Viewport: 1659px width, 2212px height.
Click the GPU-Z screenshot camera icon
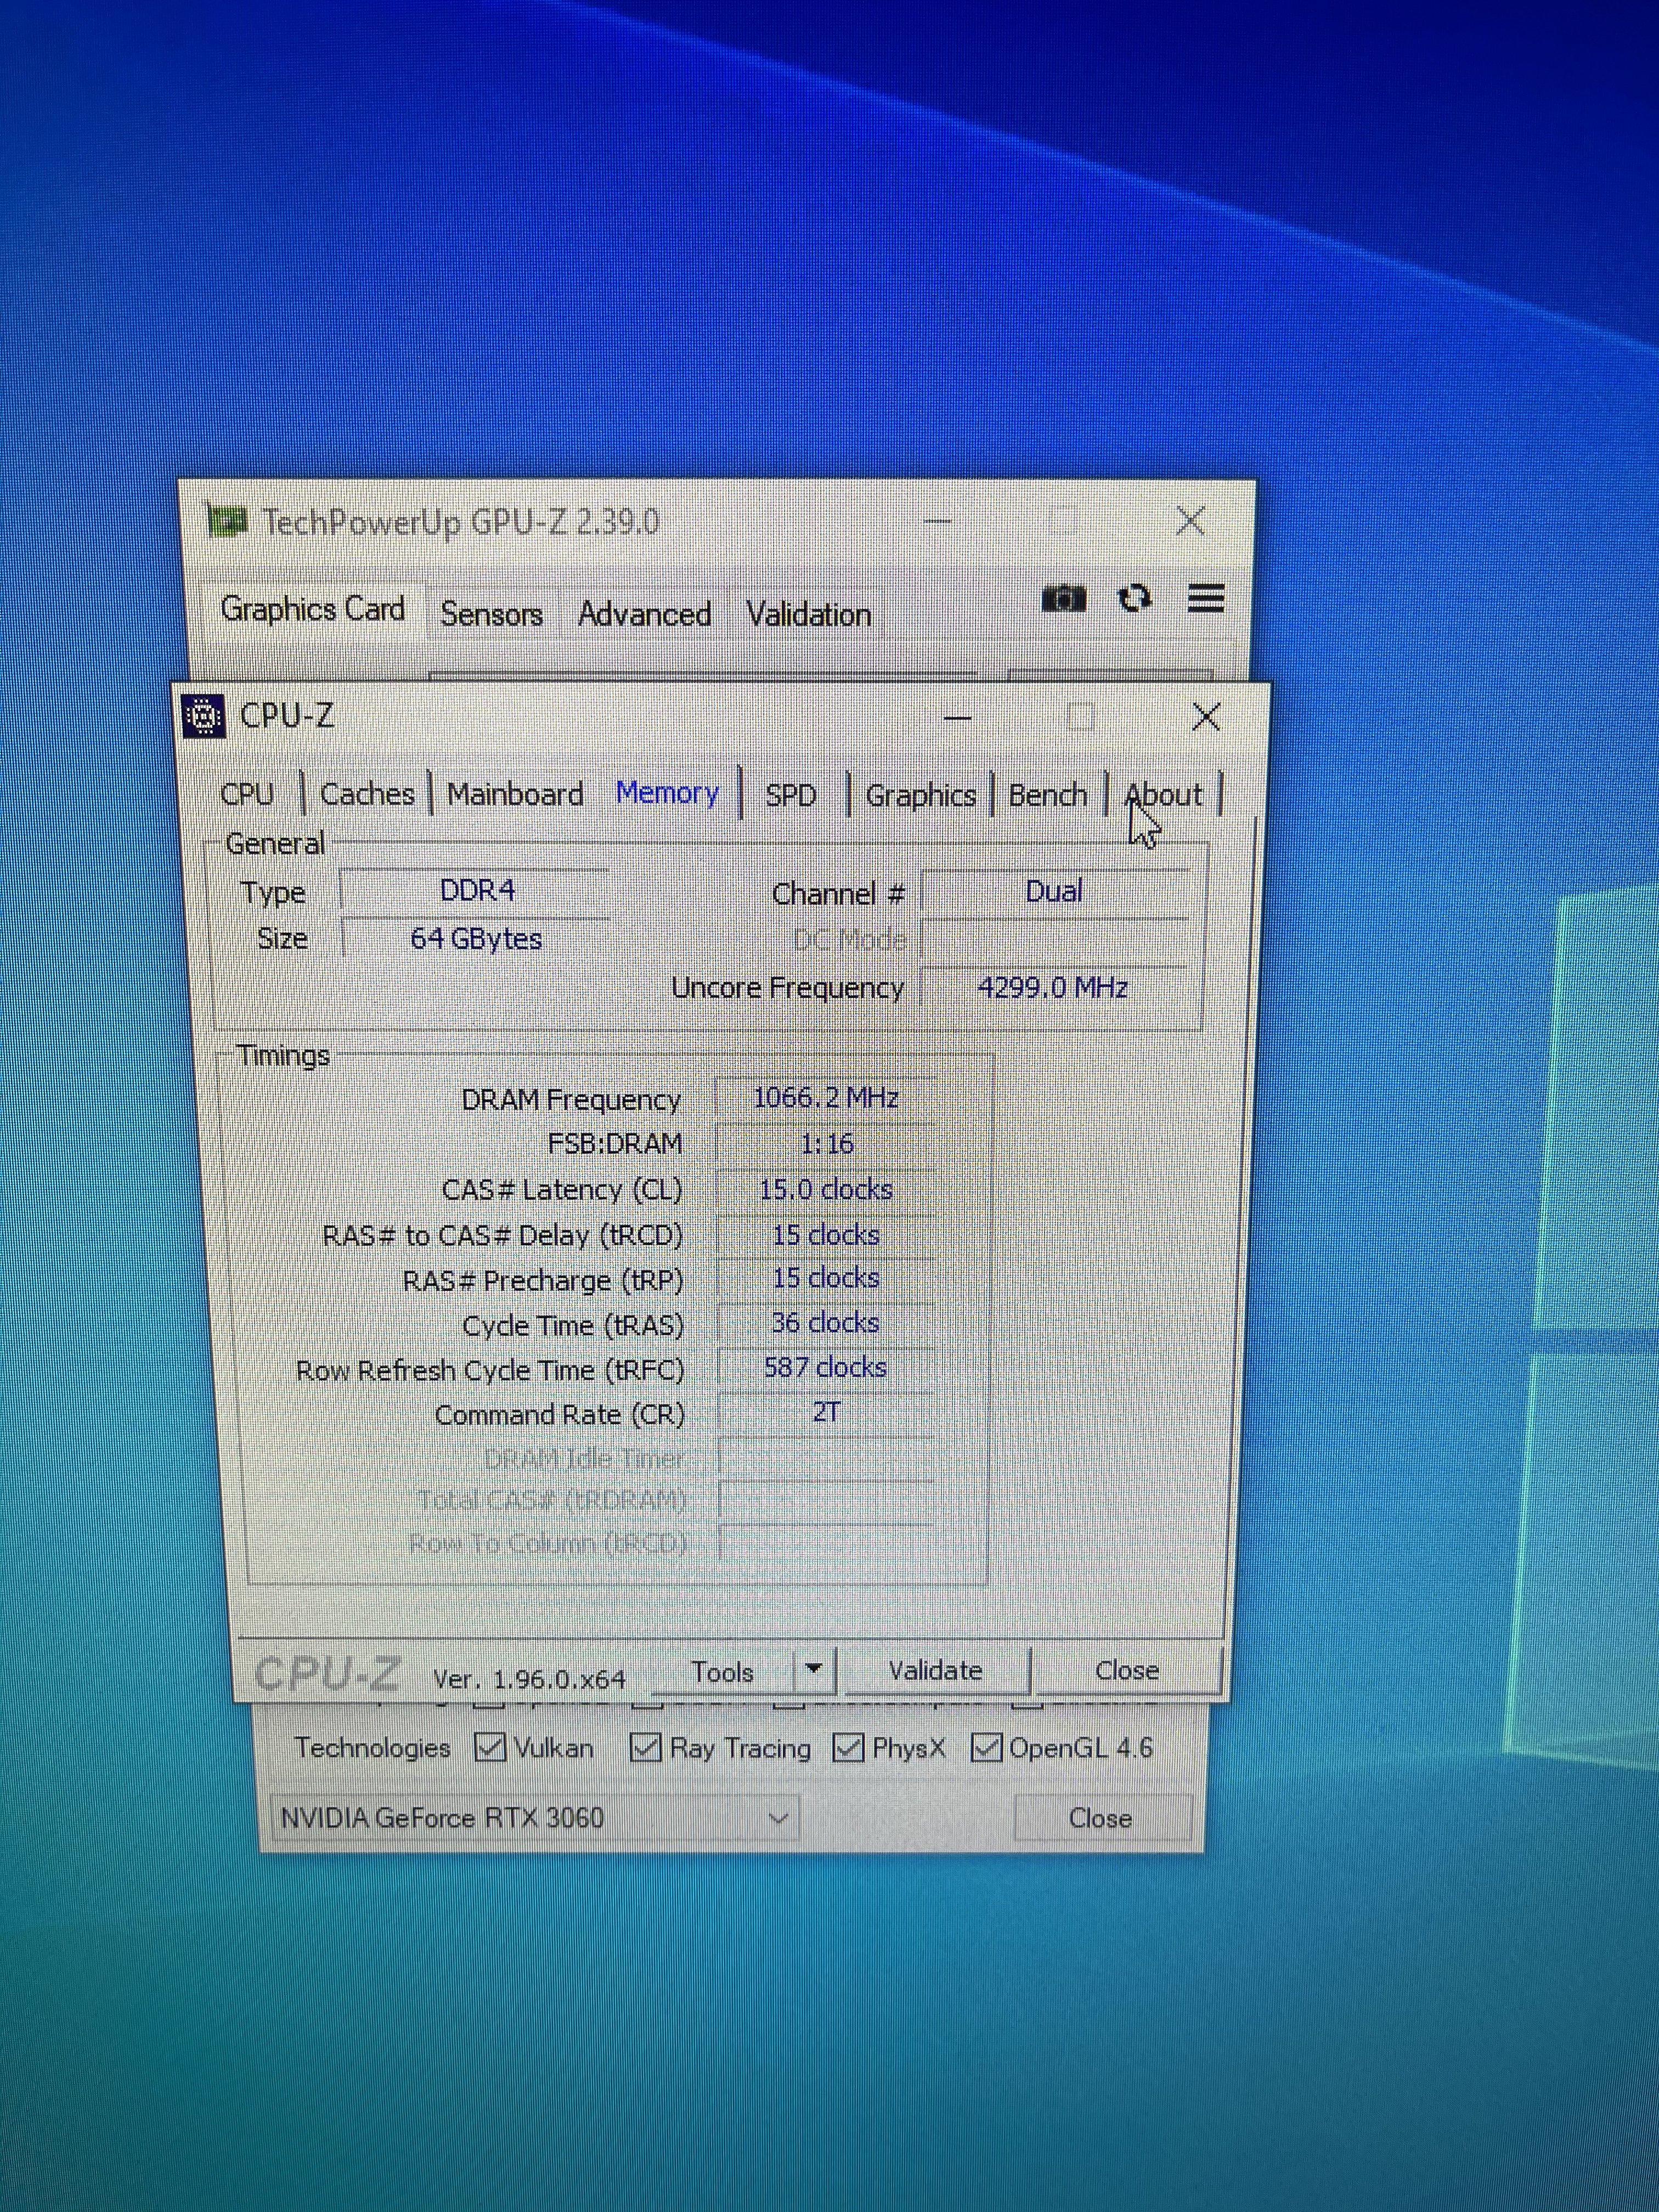click(x=1063, y=599)
